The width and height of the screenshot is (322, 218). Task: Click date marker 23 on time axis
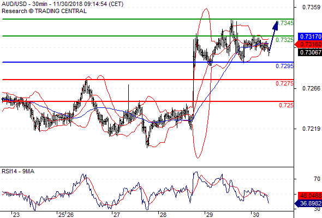click(x=16, y=215)
